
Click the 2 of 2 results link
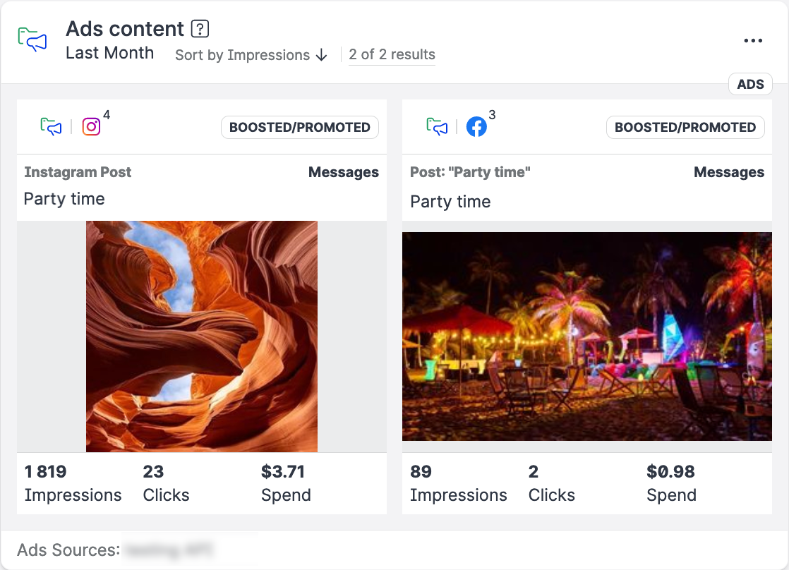[x=392, y=54]
